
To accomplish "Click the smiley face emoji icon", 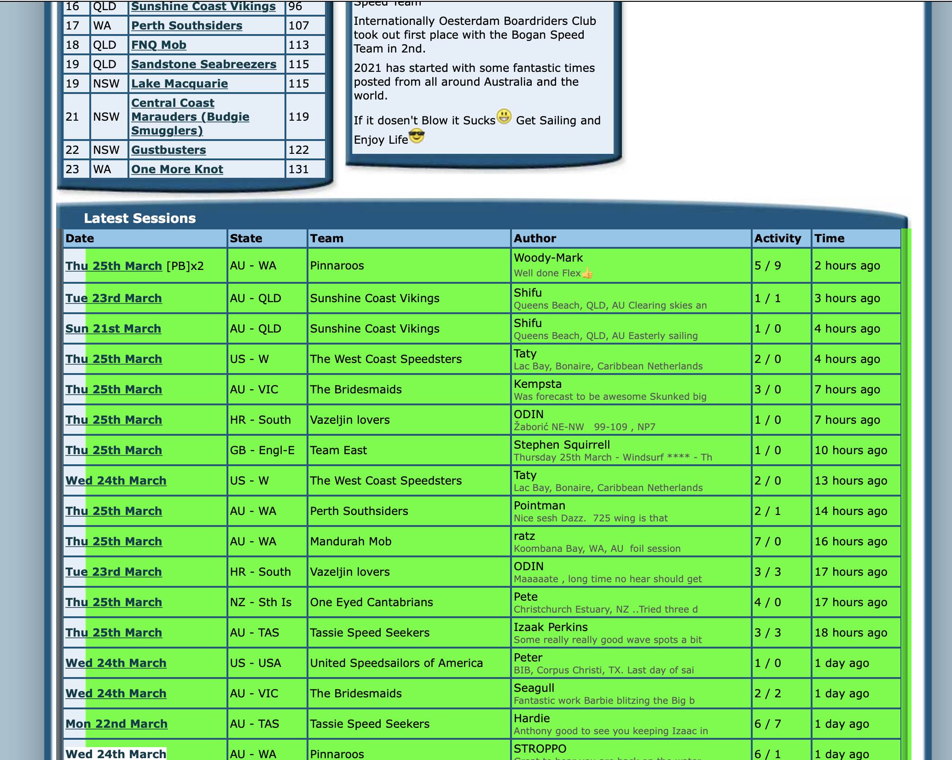I will coord(504,116).
